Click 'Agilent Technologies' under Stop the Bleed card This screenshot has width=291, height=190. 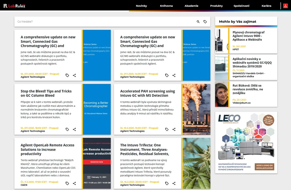[33, 131]
